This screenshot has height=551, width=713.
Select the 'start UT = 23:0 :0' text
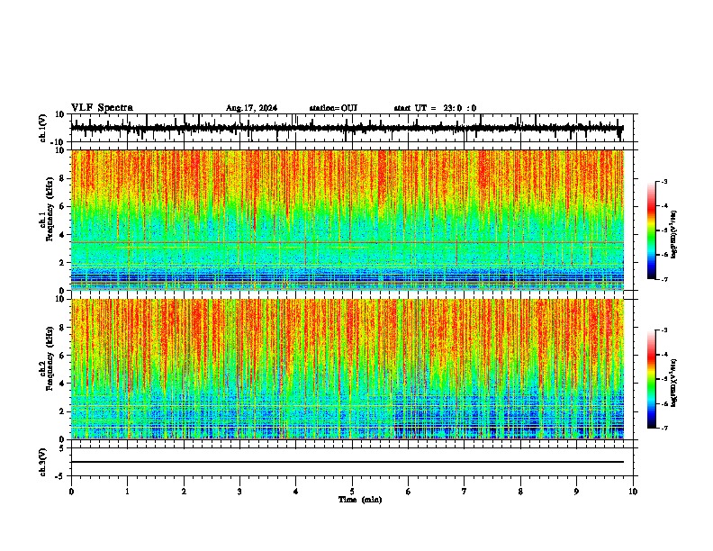(435, 108)
